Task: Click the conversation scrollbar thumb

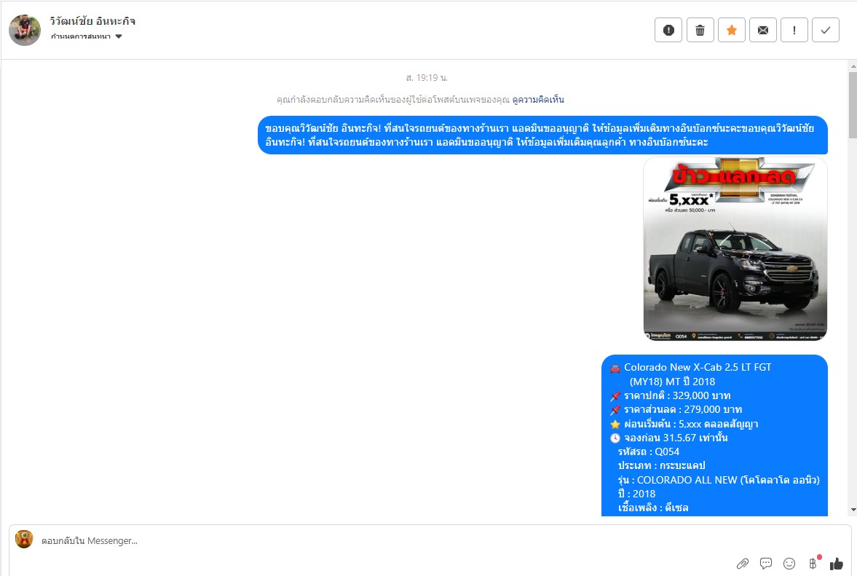Action: 853,105
